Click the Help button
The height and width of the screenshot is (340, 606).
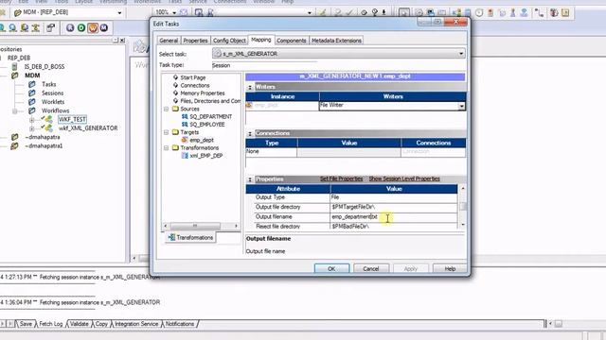(450, 268)
